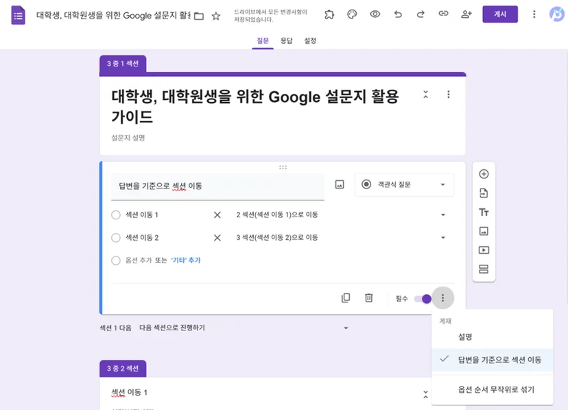Click the large form title heading
This screenshot has width=568, height=410.
click(x=255, y=106)
